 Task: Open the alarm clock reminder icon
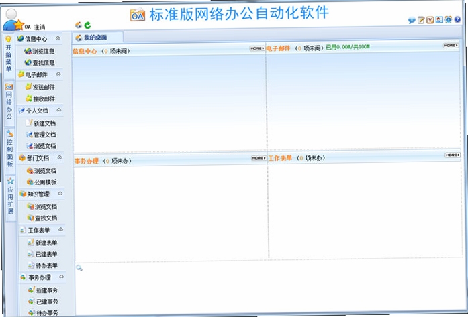coord(449,19)
